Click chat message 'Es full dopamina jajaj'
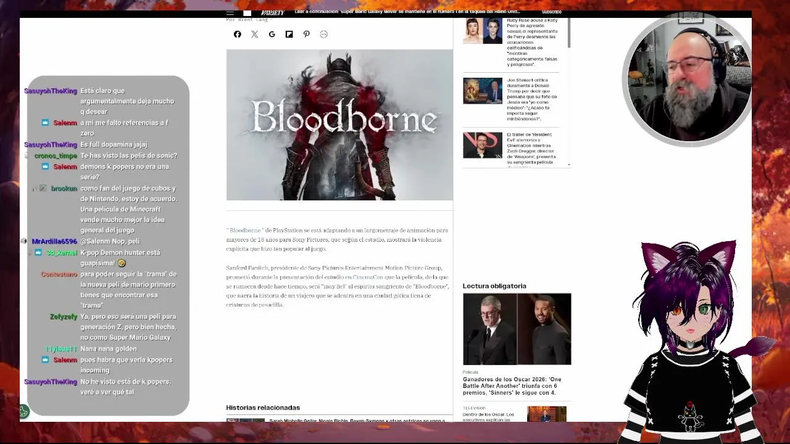Screen dimensions: 790x444 pyautogui.click(x=114, y=144)
